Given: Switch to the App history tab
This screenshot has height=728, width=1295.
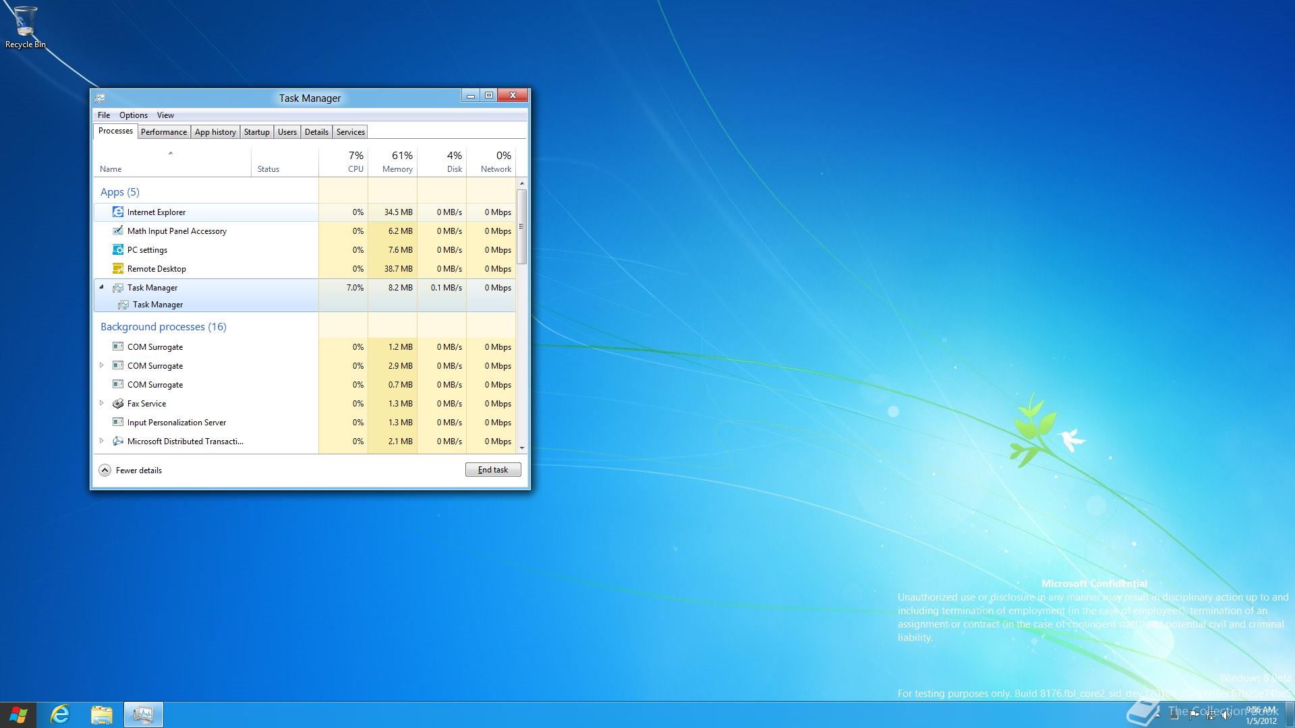Looking at the screenshot, I should (215, 132).
